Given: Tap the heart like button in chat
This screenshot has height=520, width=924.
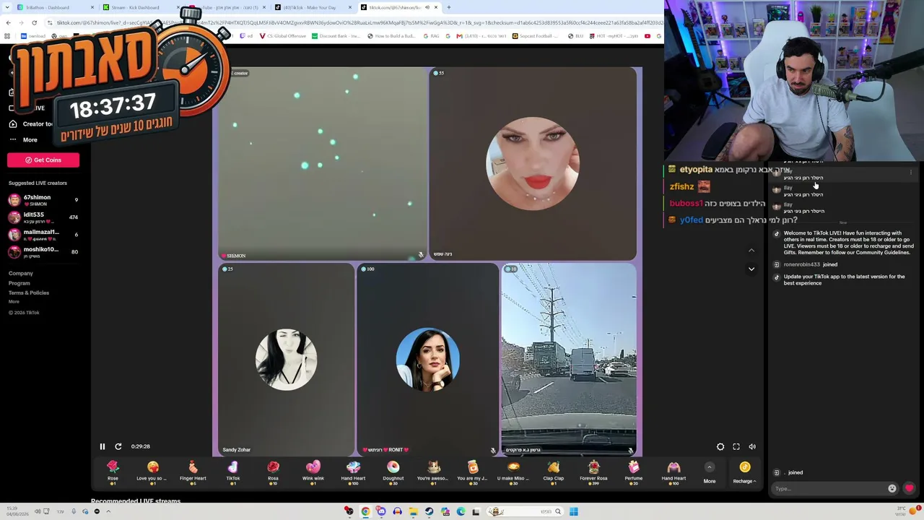Looking at the screenshot, I should click(x=909, y=489).
